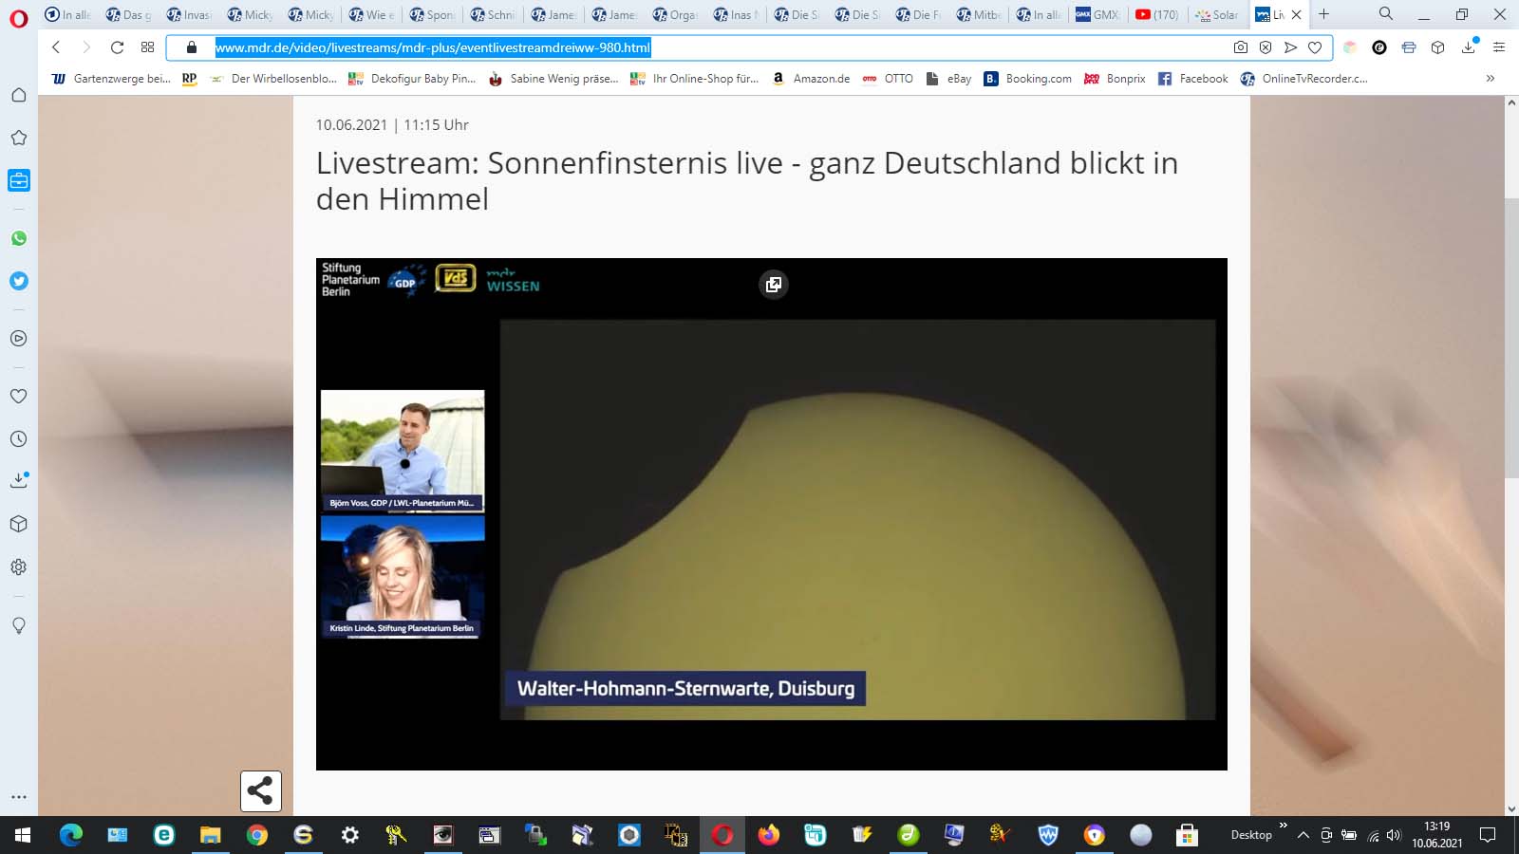This screenshot has height=854, width=1519.
Task: Open the Opera main menu
Action: 18,18
